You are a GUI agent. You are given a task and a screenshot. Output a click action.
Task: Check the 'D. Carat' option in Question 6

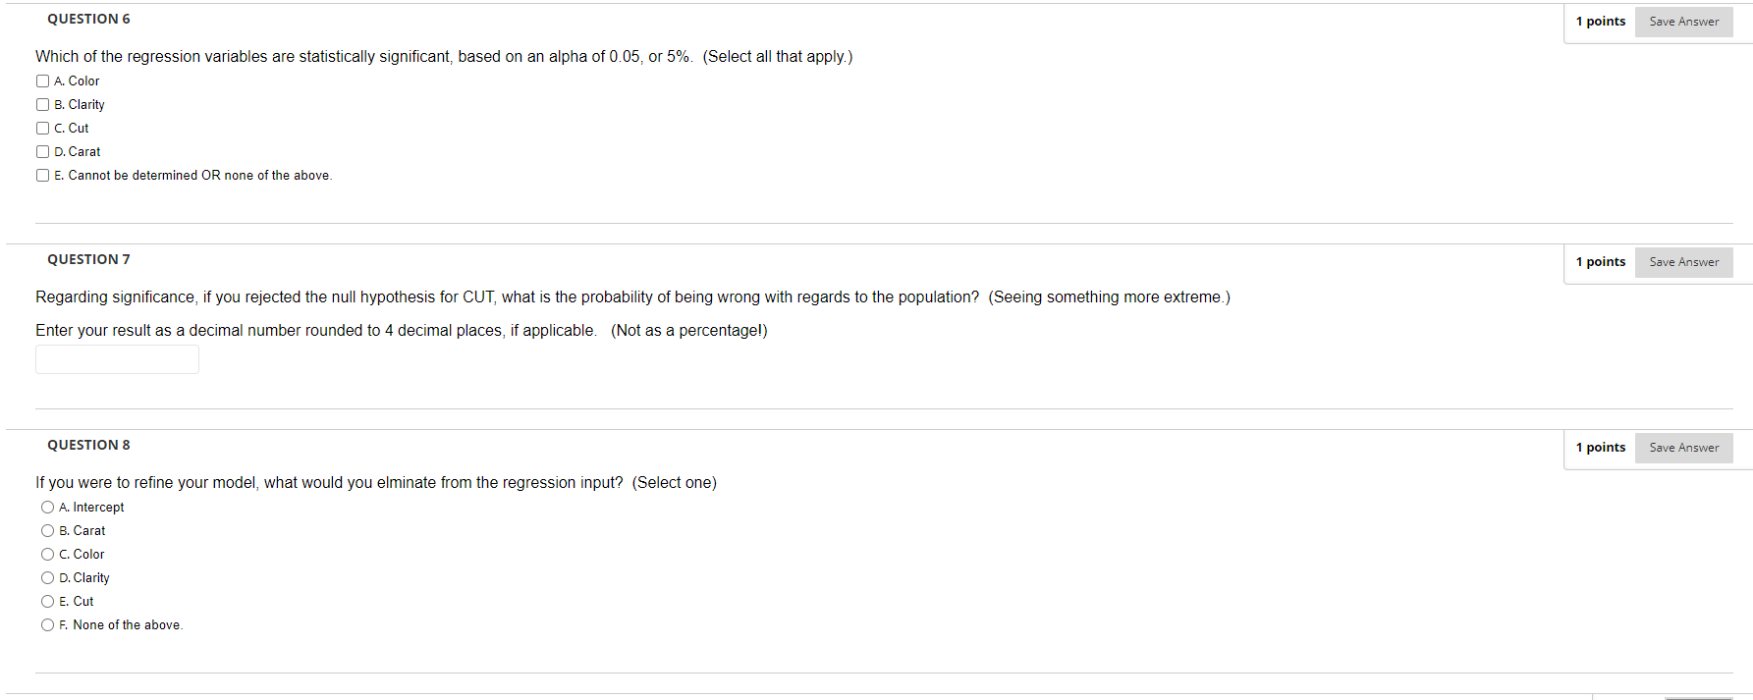(x=42, y=151)
